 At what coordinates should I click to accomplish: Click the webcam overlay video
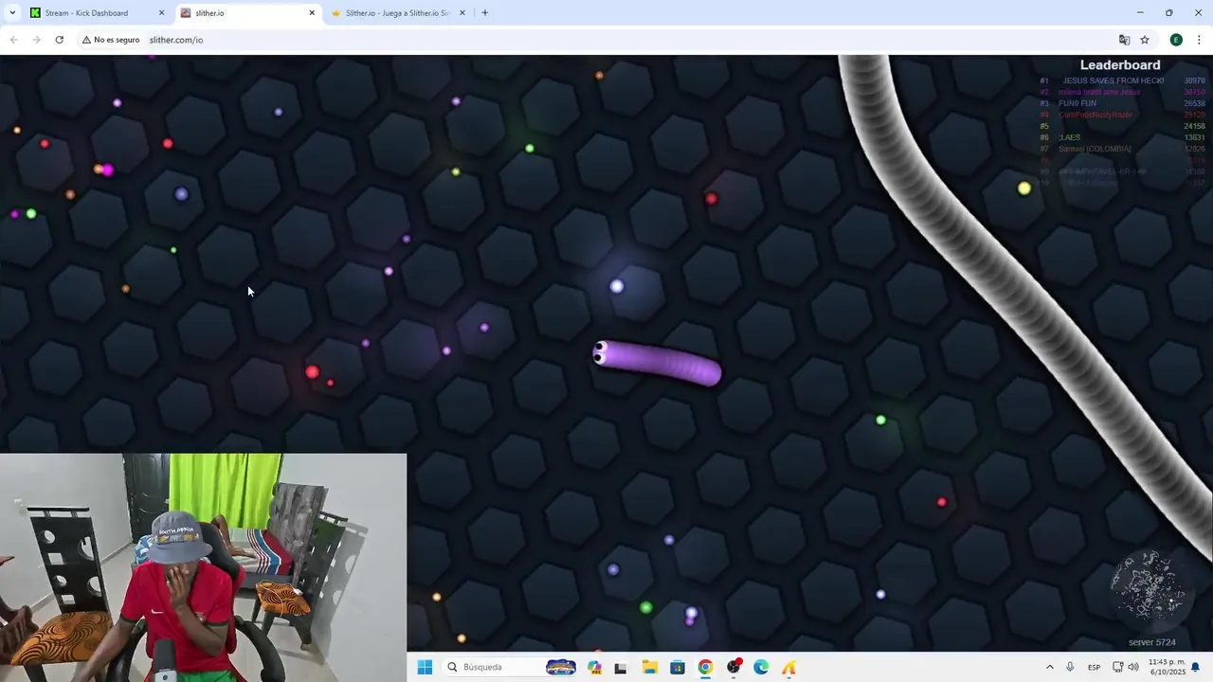203,567
